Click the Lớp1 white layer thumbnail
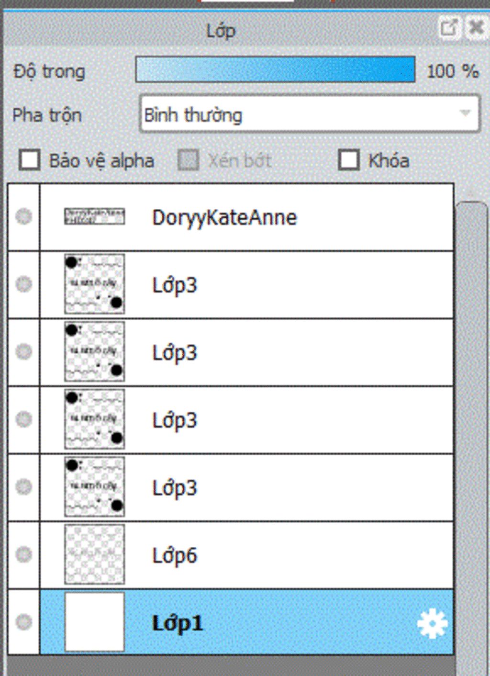The width and height of the screenshot is (490, 676). 94,622
